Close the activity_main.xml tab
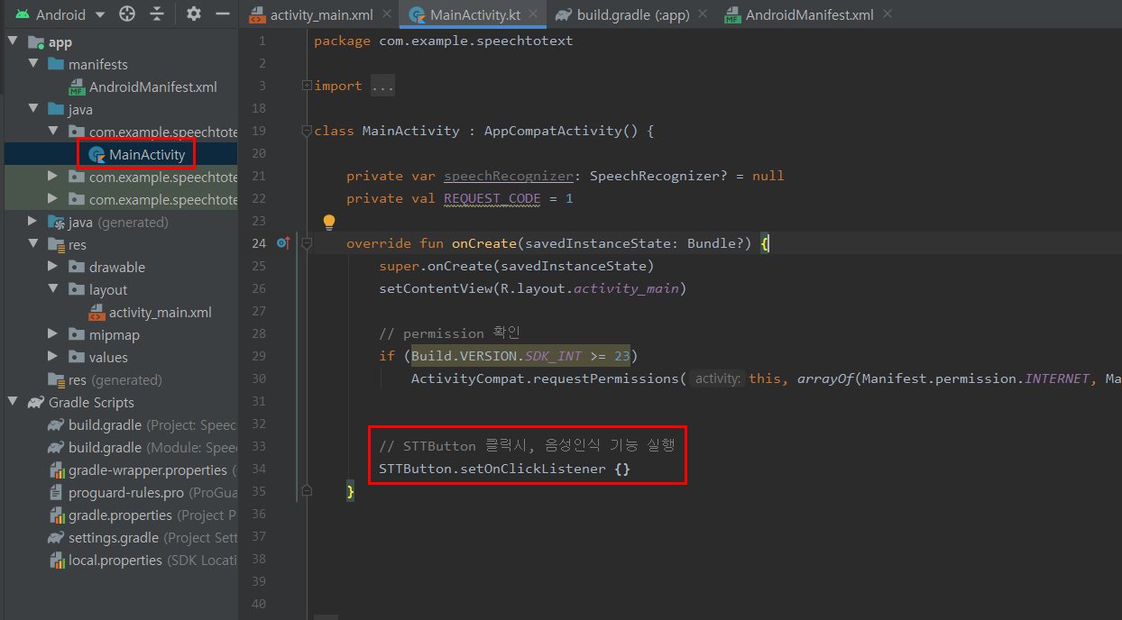 tap(387, 15)
